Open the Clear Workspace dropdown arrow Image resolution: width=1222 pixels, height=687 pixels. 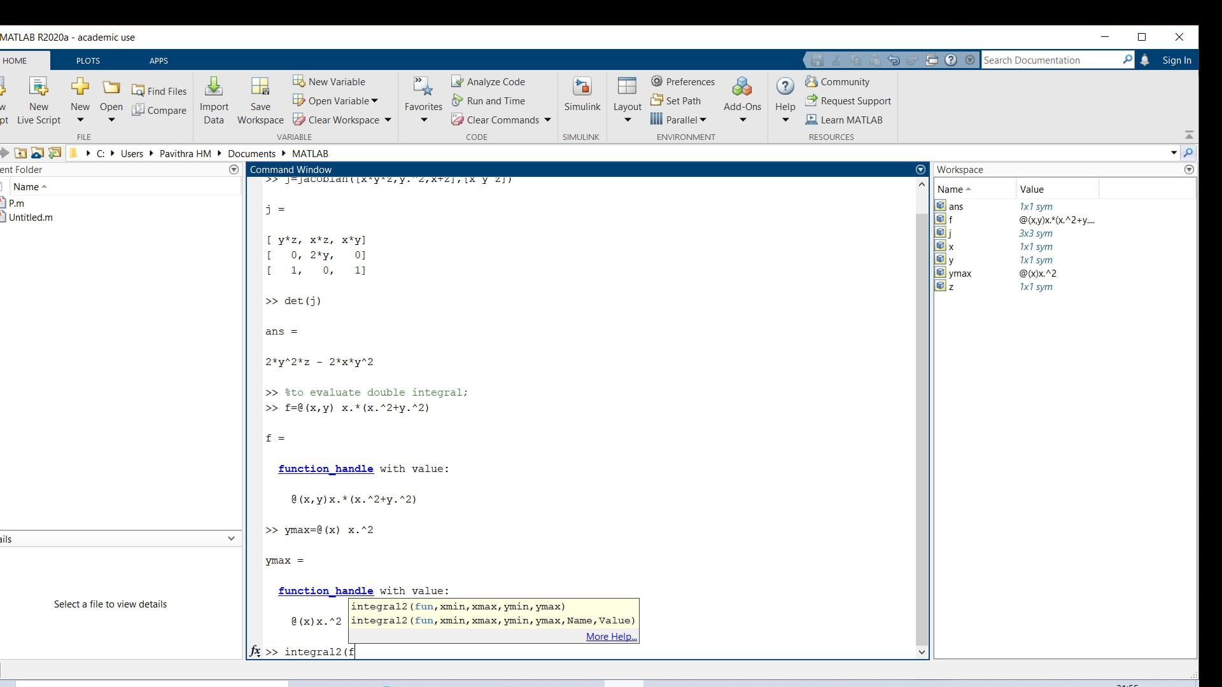pos(387,120)
